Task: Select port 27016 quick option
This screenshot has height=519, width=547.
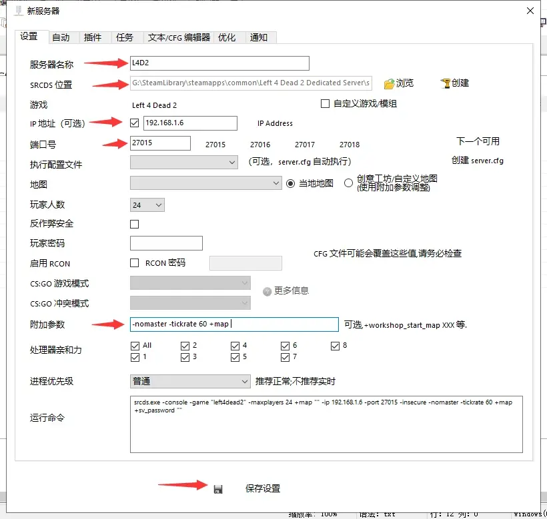Action: pyautogui.click(x=260, y=145)
